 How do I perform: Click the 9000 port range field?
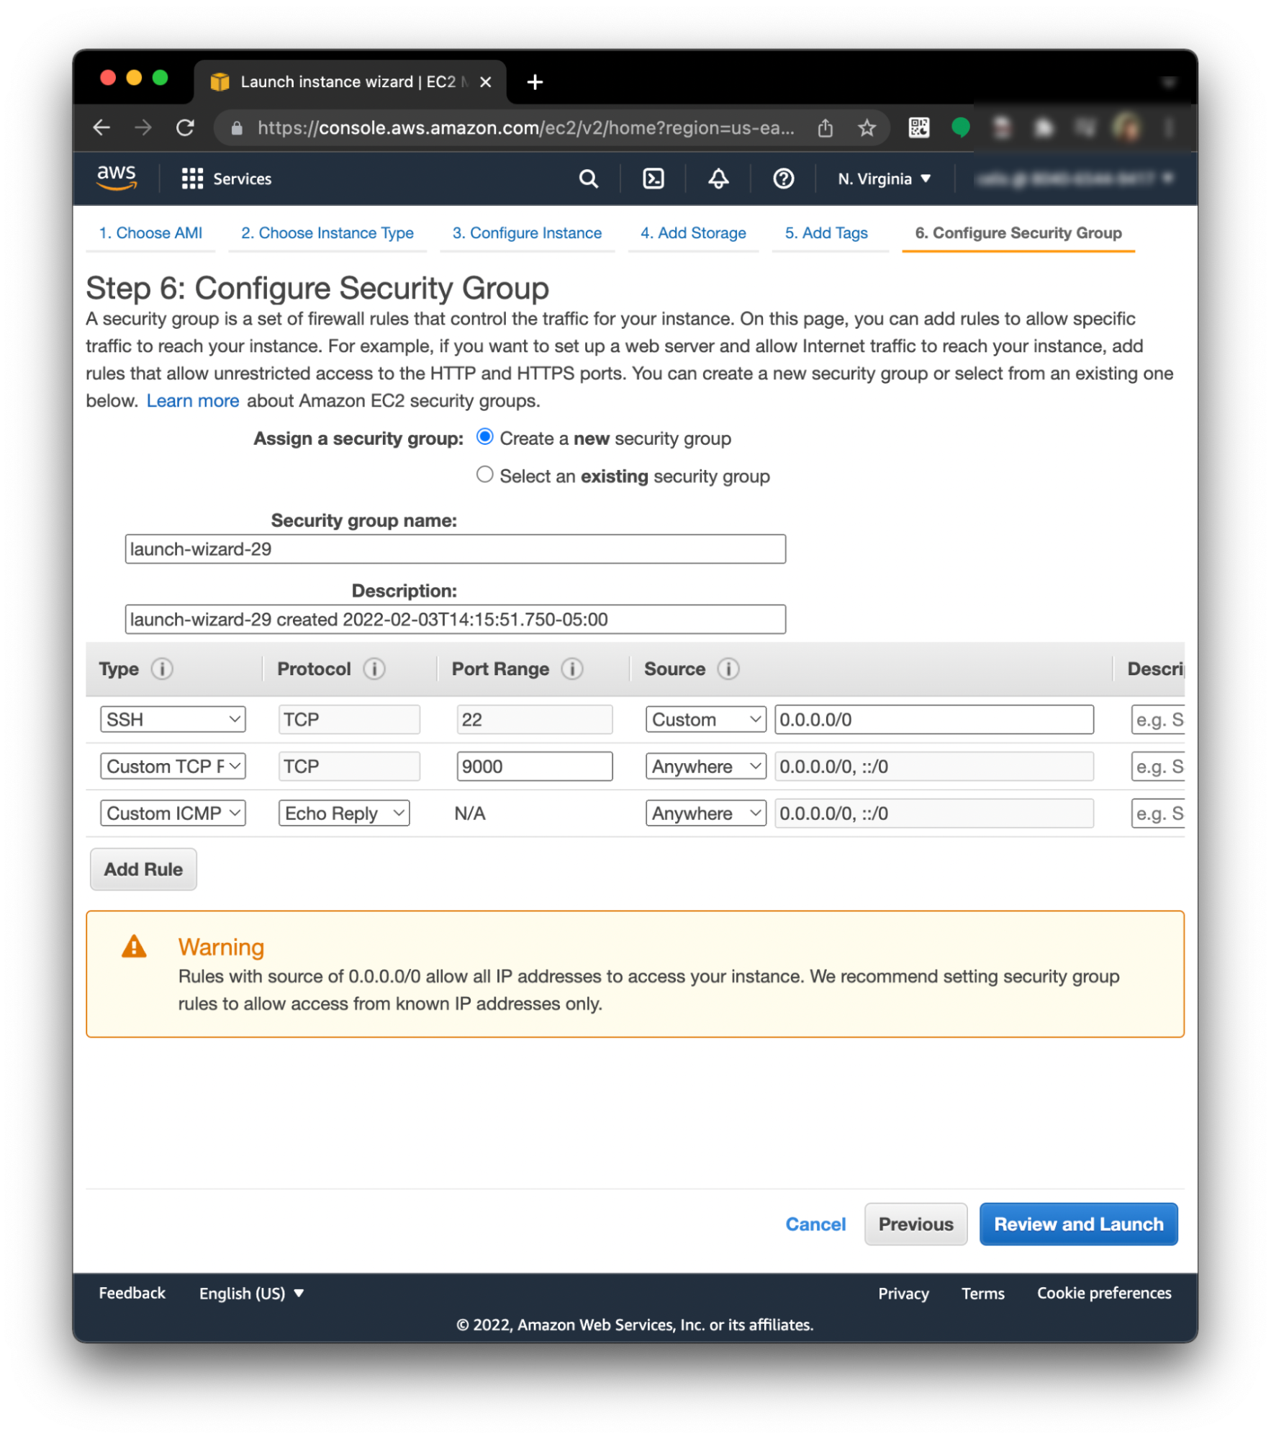click(x=534, y=766)
